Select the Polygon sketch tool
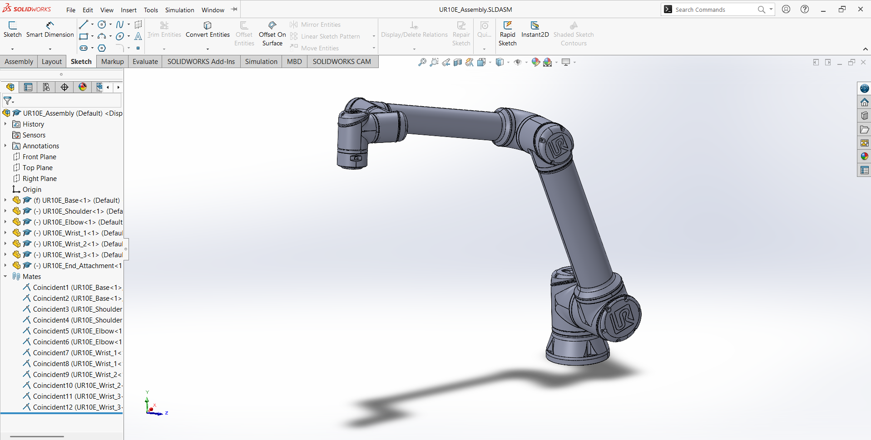Viewport: 871px width, 440px height. tap(102, 48)
